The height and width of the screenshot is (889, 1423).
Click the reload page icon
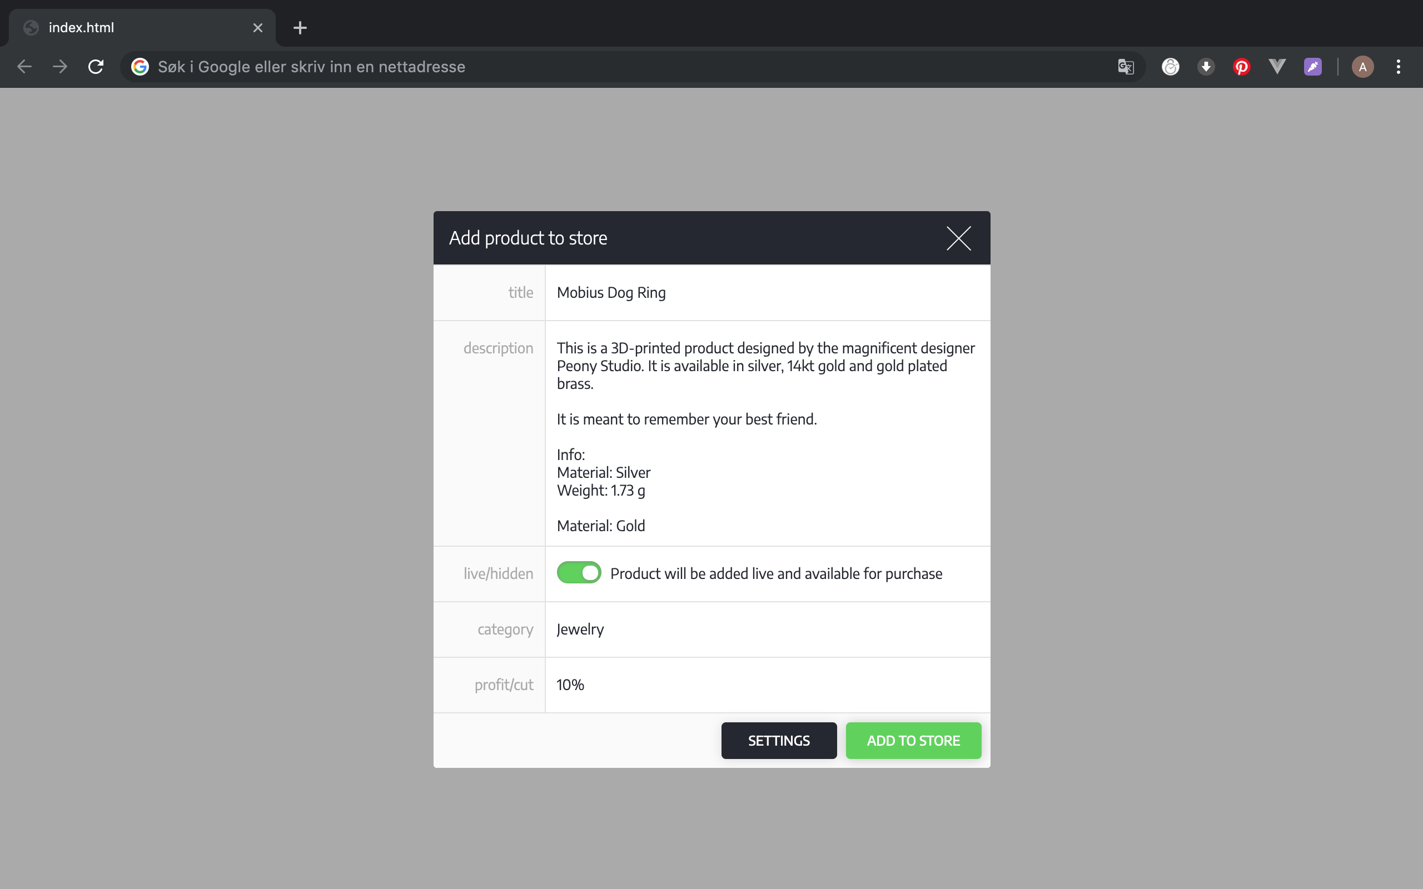click(x=95, y=67)
